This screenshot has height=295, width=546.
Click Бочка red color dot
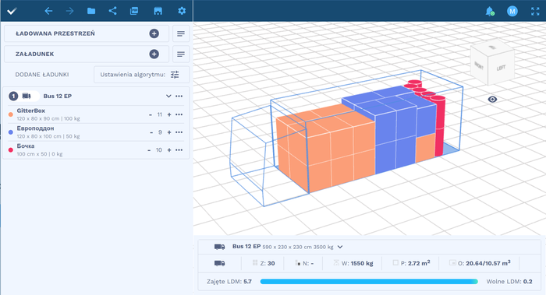pyautogui.click(x=11, y=150)
